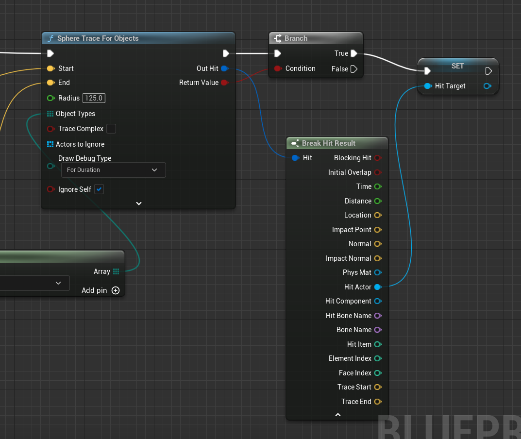The width and height of the screenshot is (521, 439).
Task: Click the Branch False execution pin
Action: pyautogui.click(x=354, y=69)
